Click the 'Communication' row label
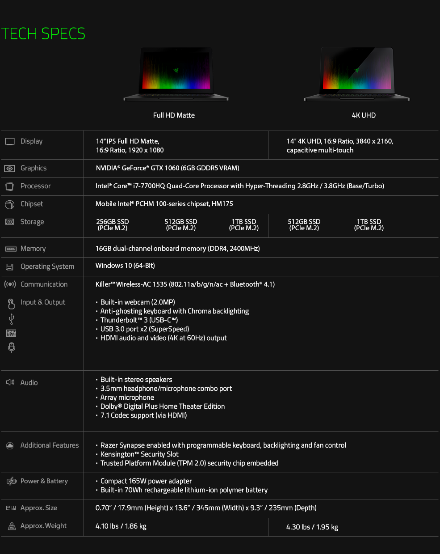The width and height of the screenshot is (440, 554). click(x=44, y=284)
